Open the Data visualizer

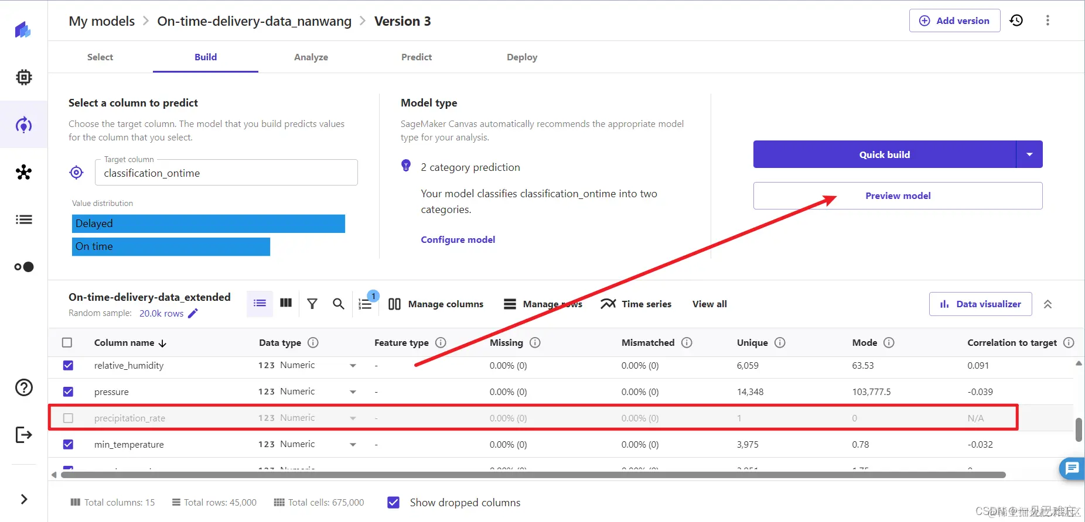pos(980,304)
